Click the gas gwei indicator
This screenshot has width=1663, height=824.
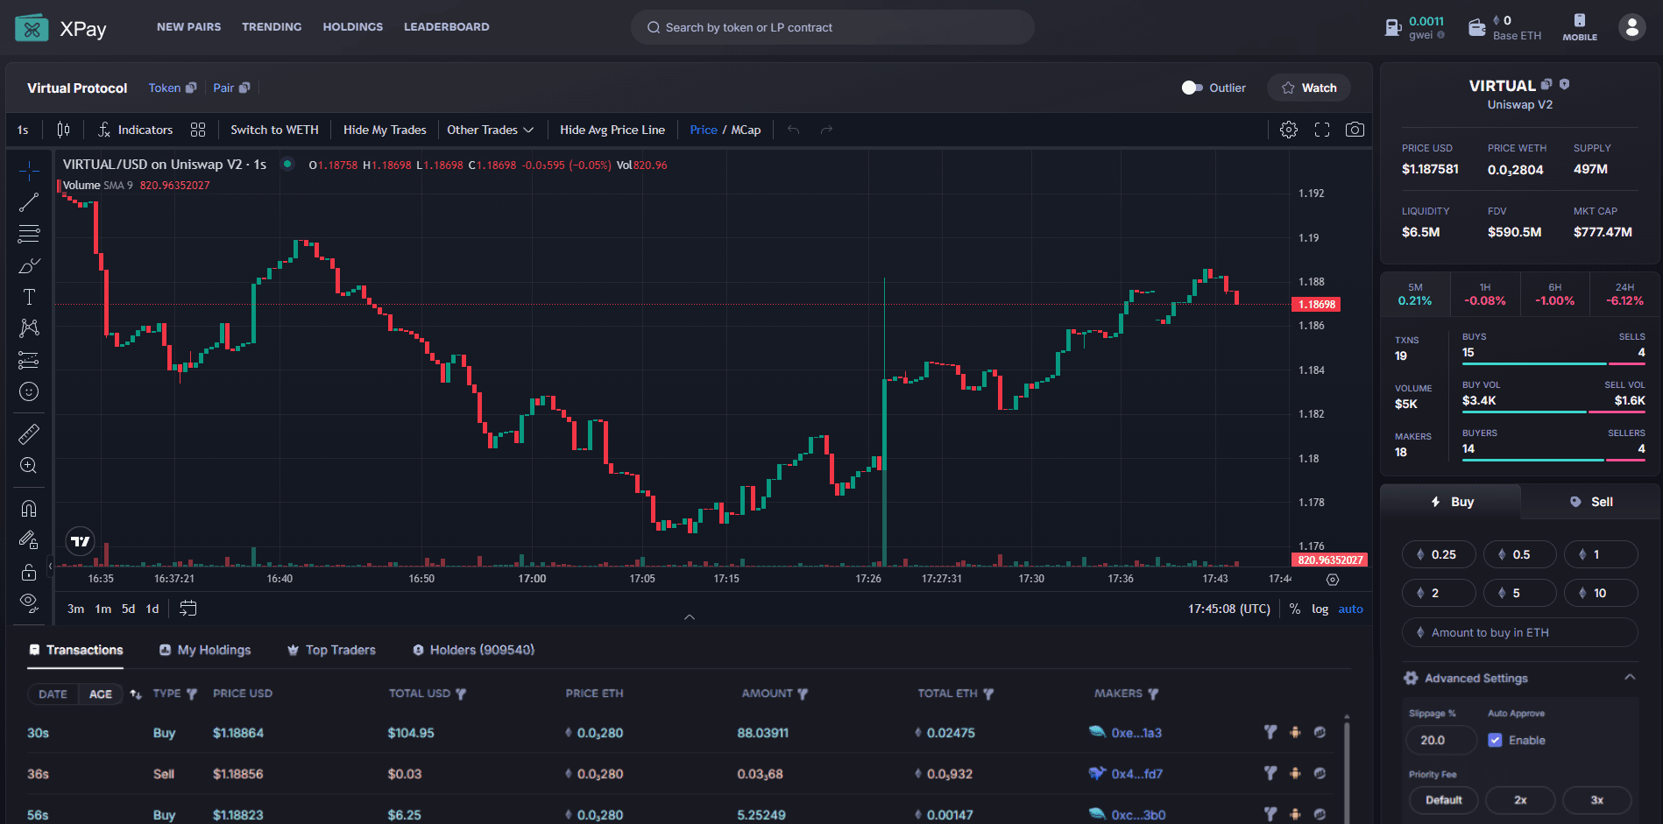click(x=1414, y=28)
